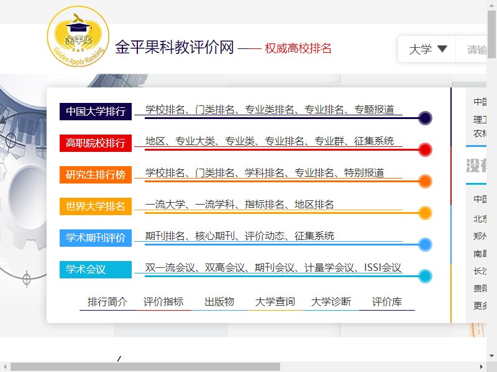Switch to the 大学诊断 tab
497x372 pixels.
(x=331, y=302)
